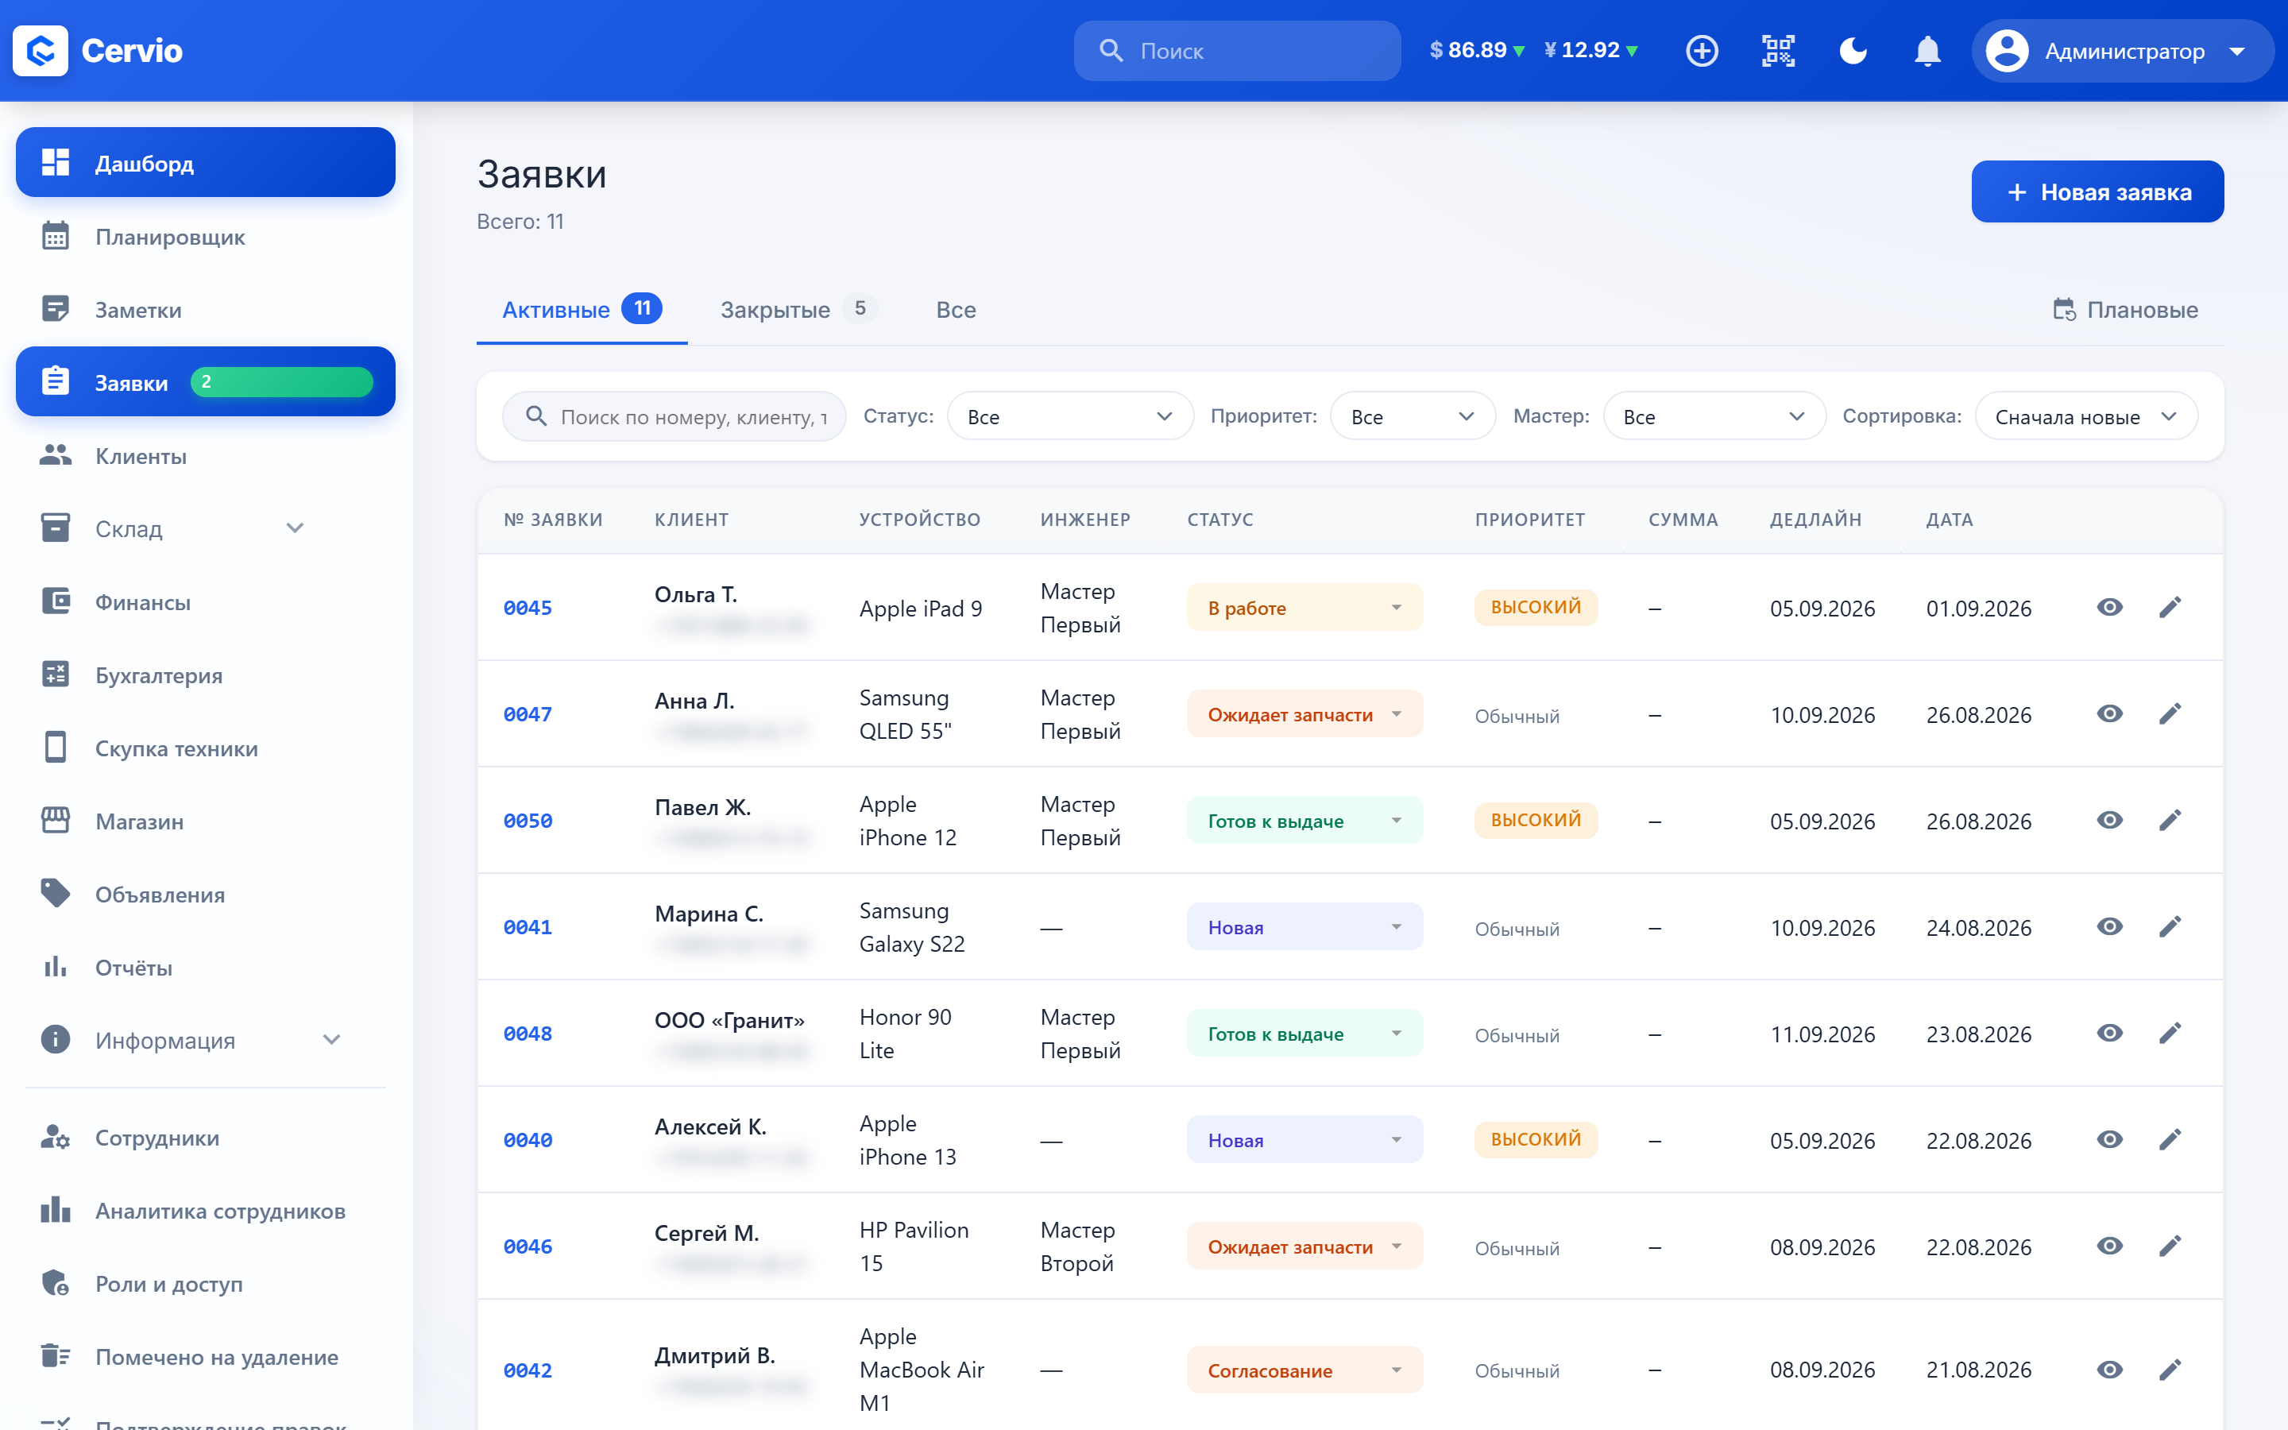Open Аналитика сотрудников section
This screenshot has height=1430, width=2288.
pos(205,1211)
